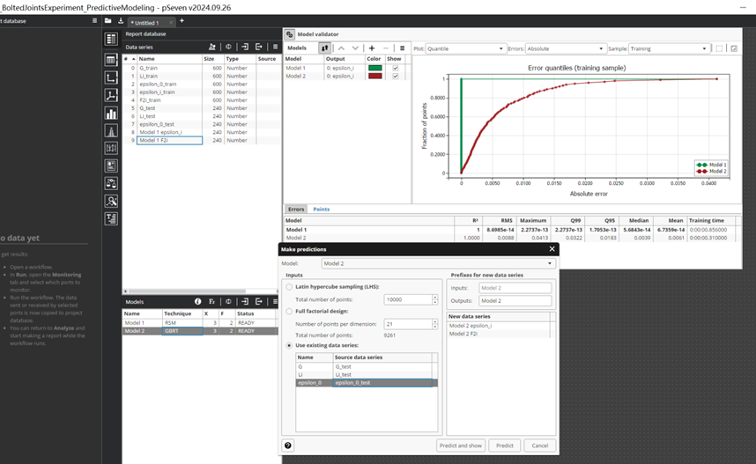Select the 3D plot tool in sidebar
Viewport: 756px width, 464px height.
click(111, 95)
